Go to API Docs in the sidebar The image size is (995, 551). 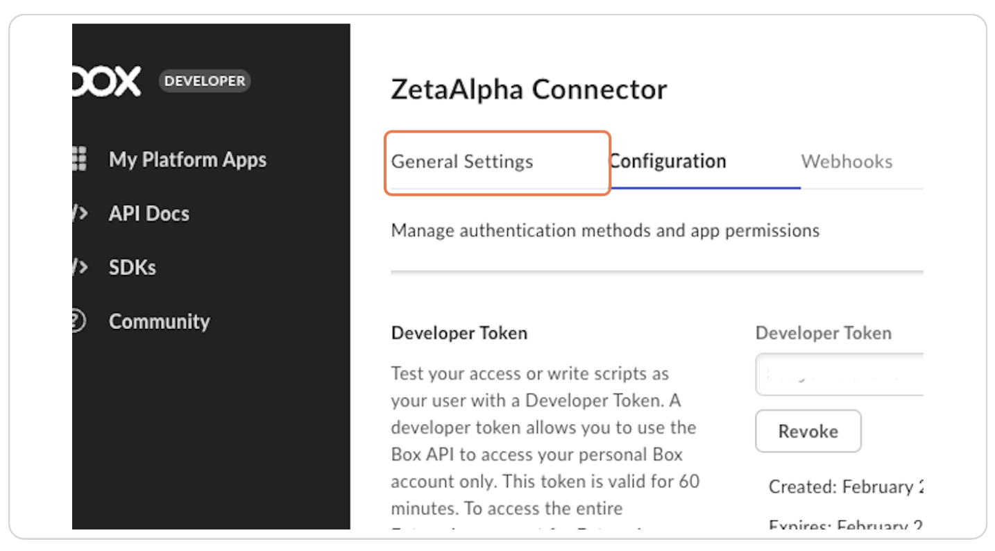(x=148, y=214)
